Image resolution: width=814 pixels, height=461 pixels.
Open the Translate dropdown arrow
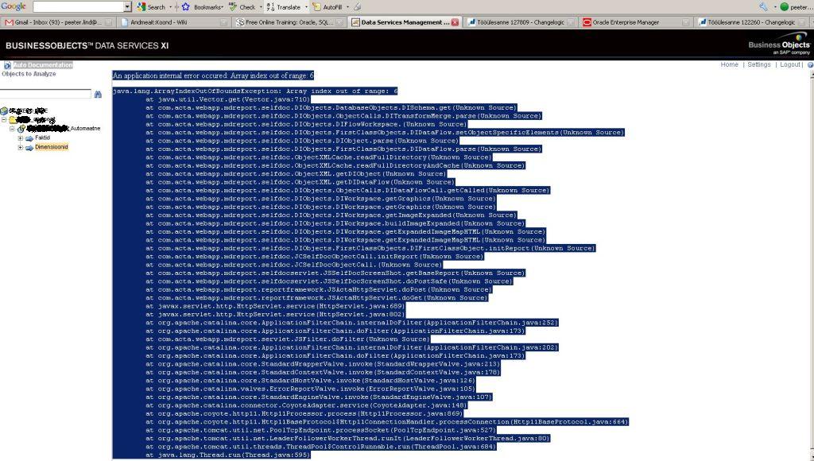pos(306,7)
